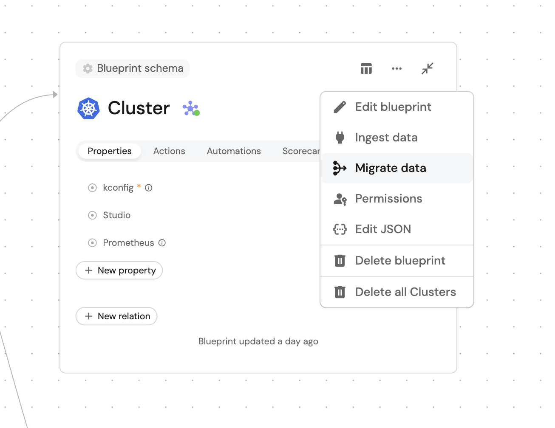Add a New relation

coord(116,316)
